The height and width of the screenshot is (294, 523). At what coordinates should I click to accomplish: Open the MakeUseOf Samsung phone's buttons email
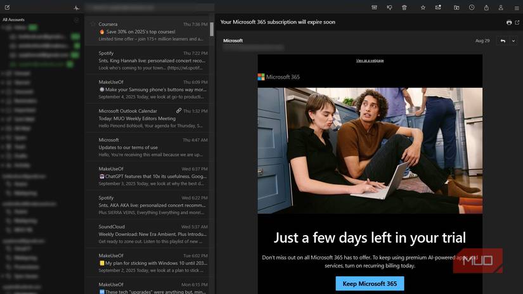coord(149,89)
